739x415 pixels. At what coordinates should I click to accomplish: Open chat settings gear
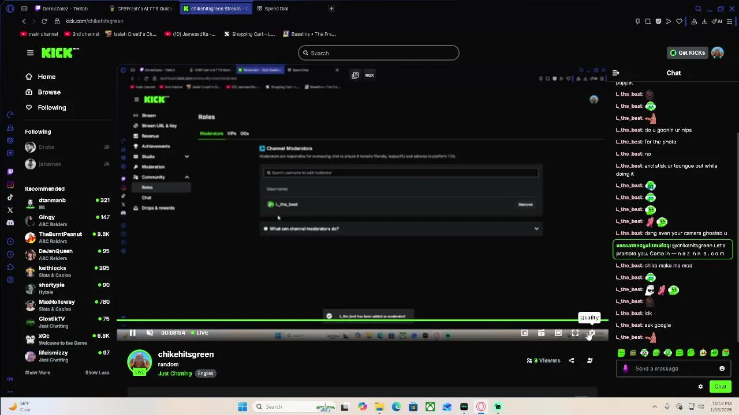pyautogui.click(x=700, y=387)
